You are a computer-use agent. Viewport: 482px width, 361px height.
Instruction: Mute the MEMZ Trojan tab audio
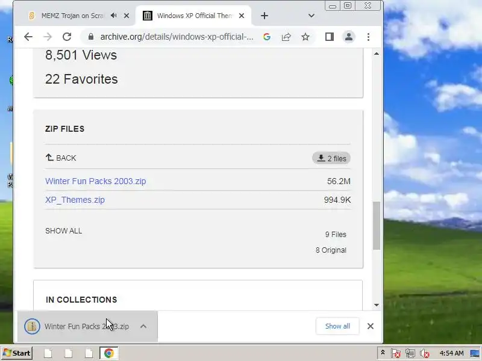[x=114, y=16]
